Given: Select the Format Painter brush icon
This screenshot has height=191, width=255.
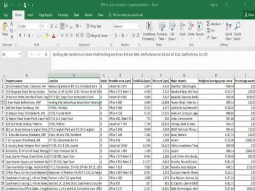Looking at the screenshot, I should click(11, 37).
